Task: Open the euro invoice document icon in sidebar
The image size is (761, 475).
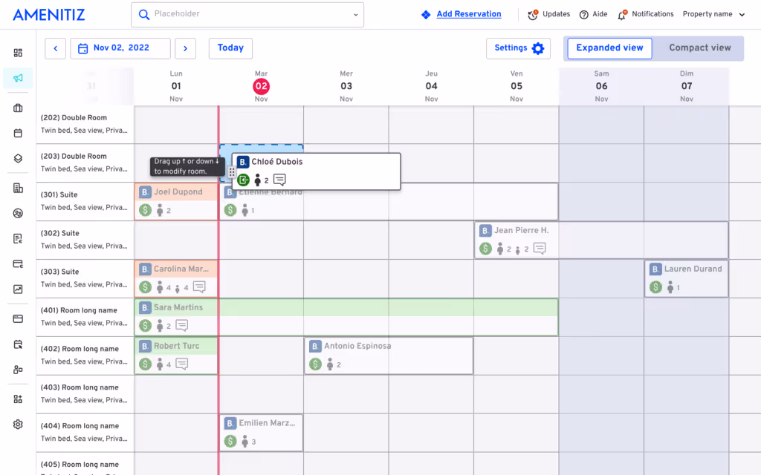Action: pos(16,238)
